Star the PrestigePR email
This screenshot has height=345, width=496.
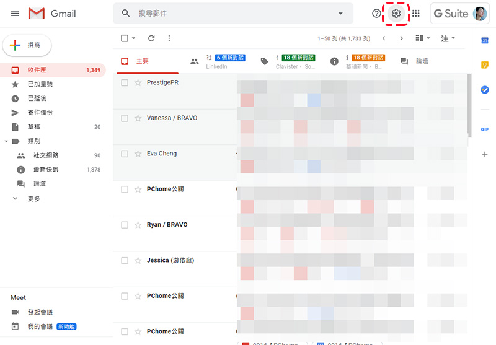click(x=138, y=83)
